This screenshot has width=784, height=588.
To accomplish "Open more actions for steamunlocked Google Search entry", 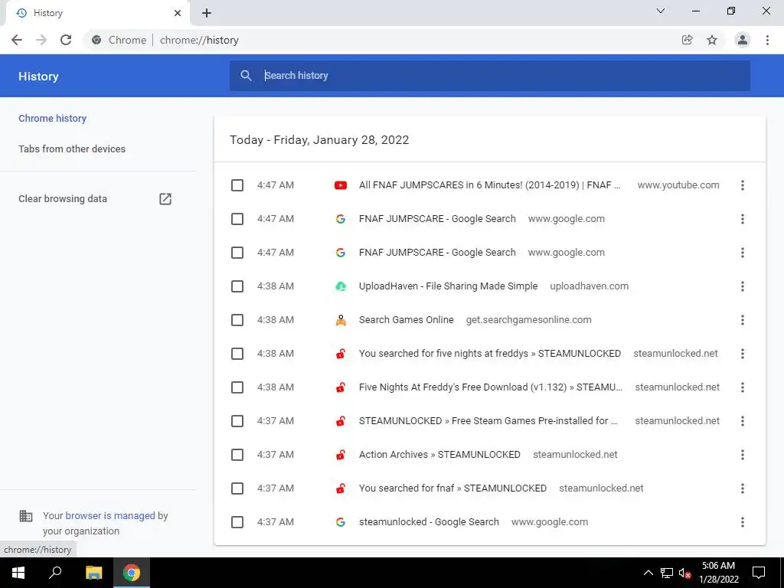I will [x=743, y=522].
